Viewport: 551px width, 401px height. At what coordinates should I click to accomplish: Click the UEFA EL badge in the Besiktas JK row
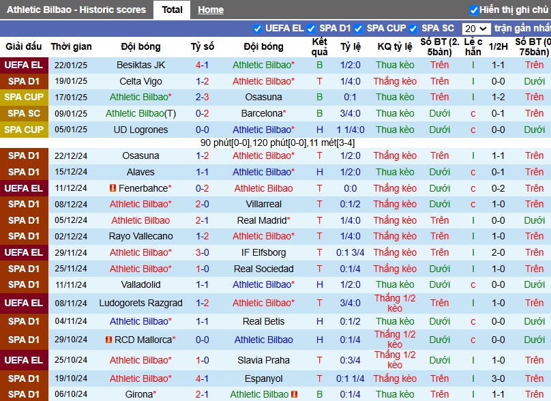coord(24,65)
